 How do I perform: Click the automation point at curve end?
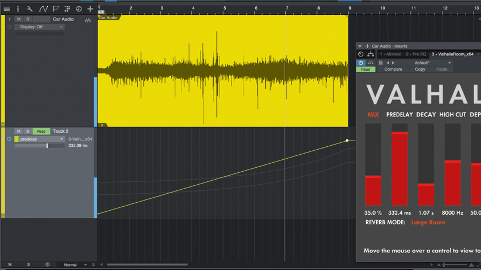pos(347,141)
